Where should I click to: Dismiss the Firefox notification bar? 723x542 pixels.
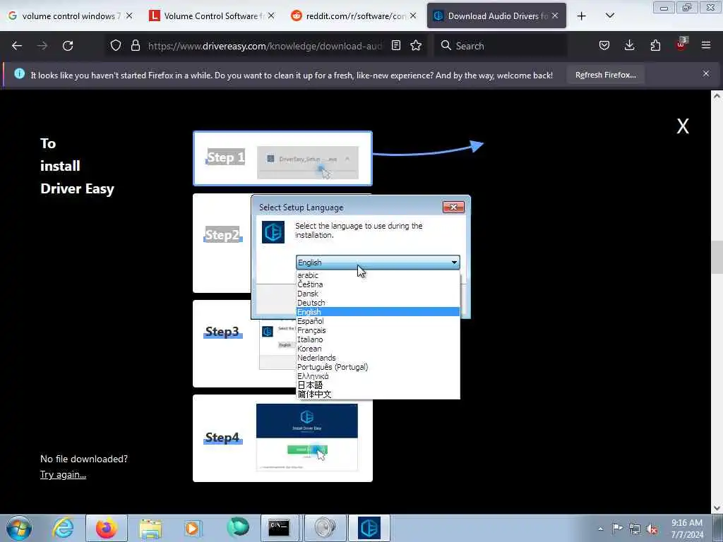click(x=706, y=73)
